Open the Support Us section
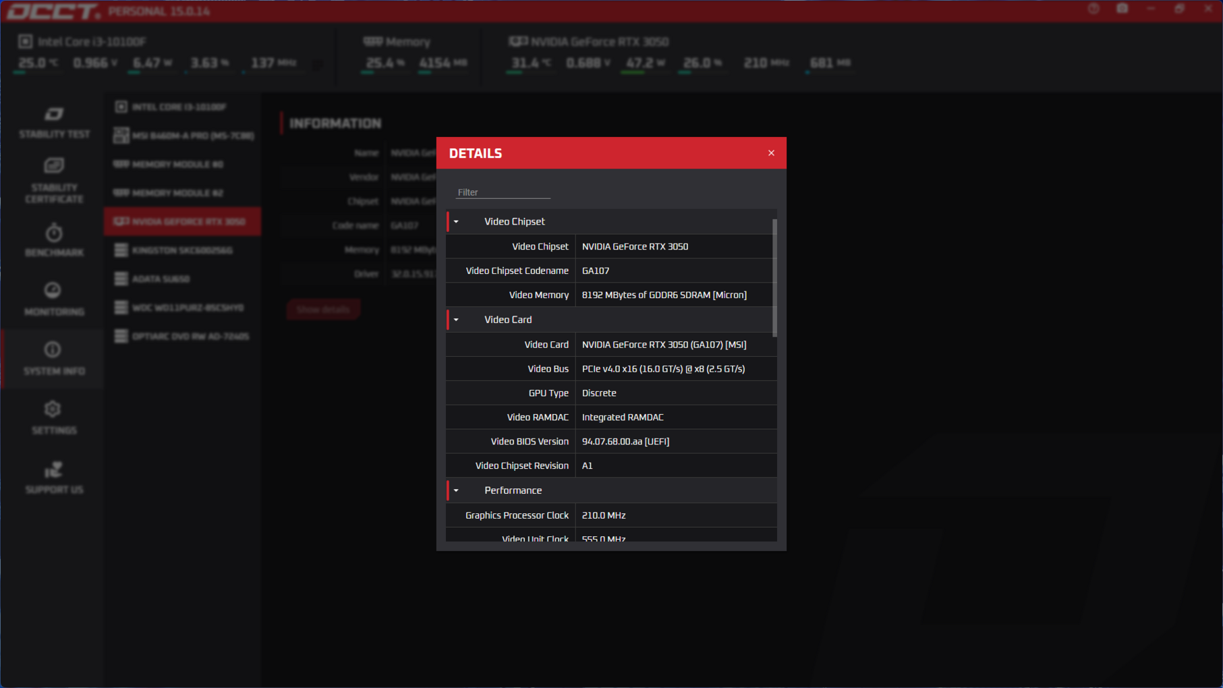Viewport: 1223px width, 688px height. [x=54, y=478]
